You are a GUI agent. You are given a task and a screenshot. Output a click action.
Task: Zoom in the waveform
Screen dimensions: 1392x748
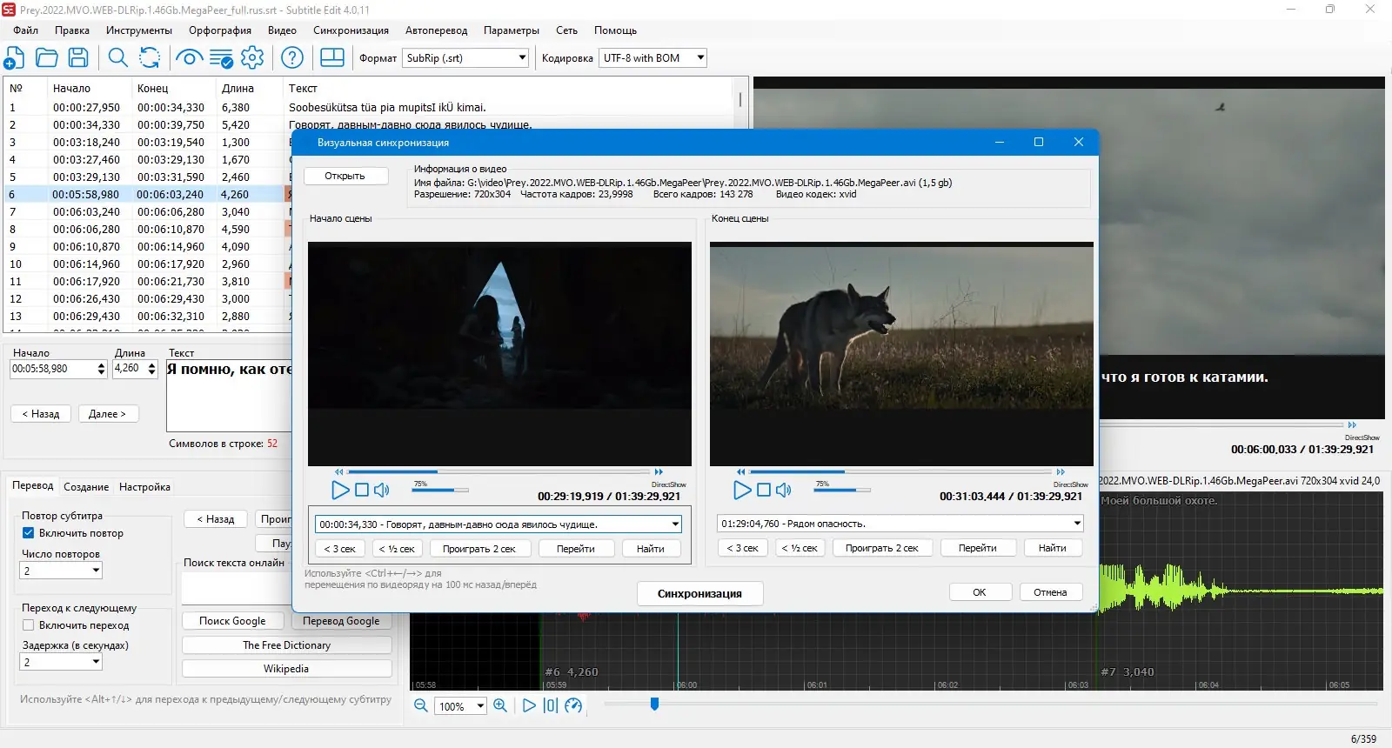tap(500, 705)
